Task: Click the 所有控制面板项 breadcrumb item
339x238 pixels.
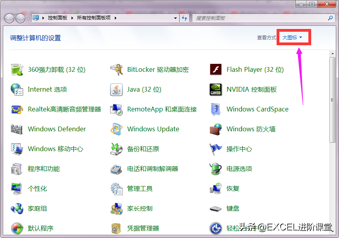Action: click(94, 18)
